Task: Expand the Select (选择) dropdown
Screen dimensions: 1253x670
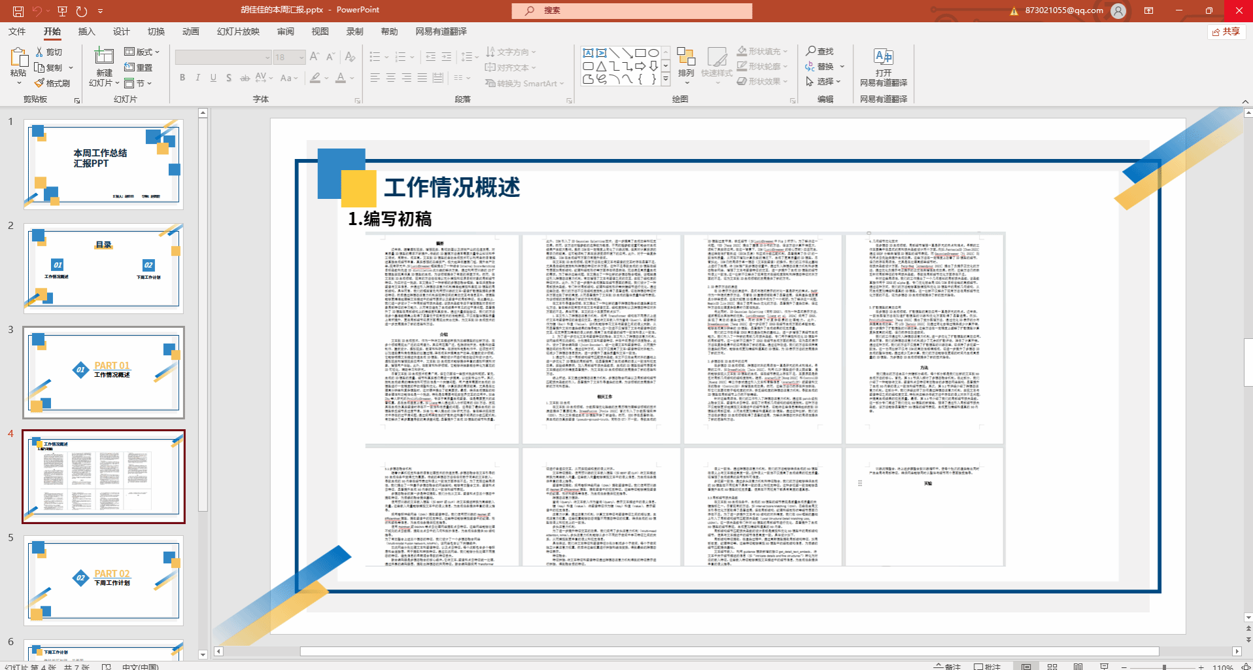Action: tap(823, 82)
